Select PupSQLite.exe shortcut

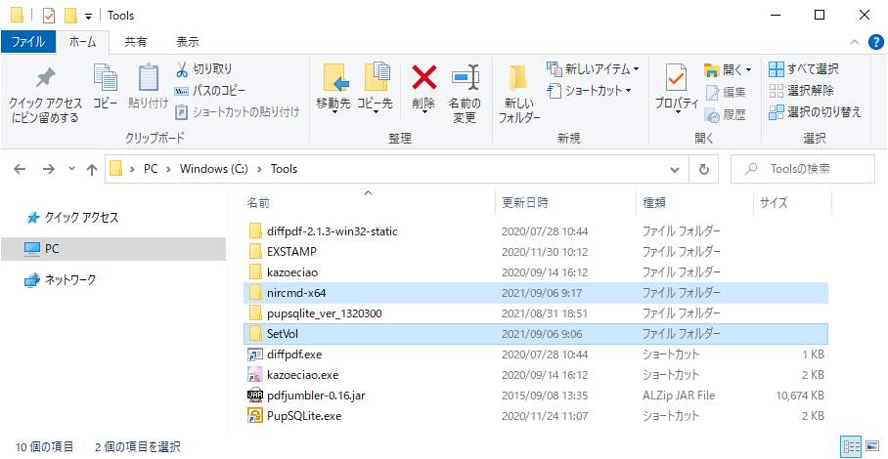tap(536, 416)
